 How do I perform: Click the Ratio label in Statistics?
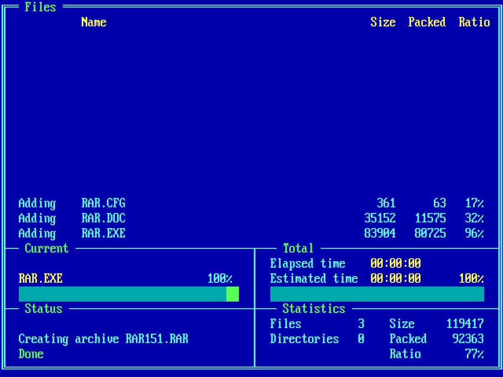click(x=405, y=354)
